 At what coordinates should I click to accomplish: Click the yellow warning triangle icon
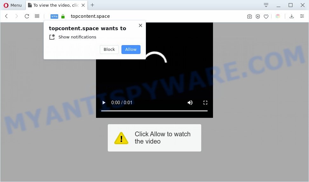click(121, 138)
